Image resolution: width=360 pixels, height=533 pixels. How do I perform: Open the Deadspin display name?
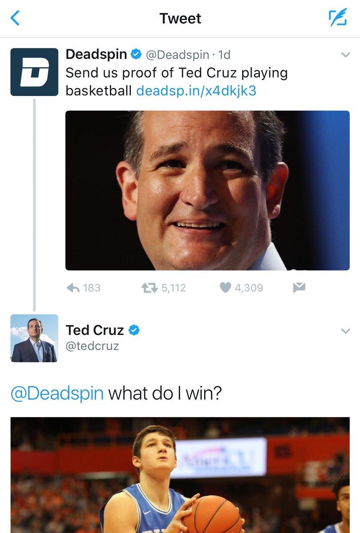[x=96, y=54]
